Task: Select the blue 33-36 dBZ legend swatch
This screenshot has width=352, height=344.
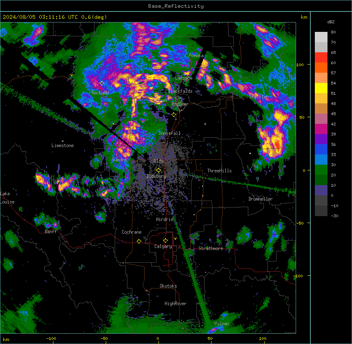Action: pos(321,149)
